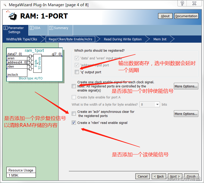Click the About button

165,16
